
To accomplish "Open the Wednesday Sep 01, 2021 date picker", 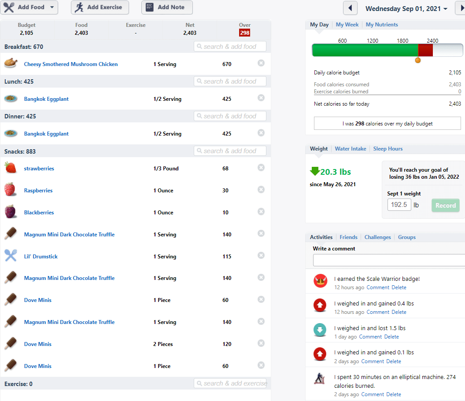I will coord(406,9).
